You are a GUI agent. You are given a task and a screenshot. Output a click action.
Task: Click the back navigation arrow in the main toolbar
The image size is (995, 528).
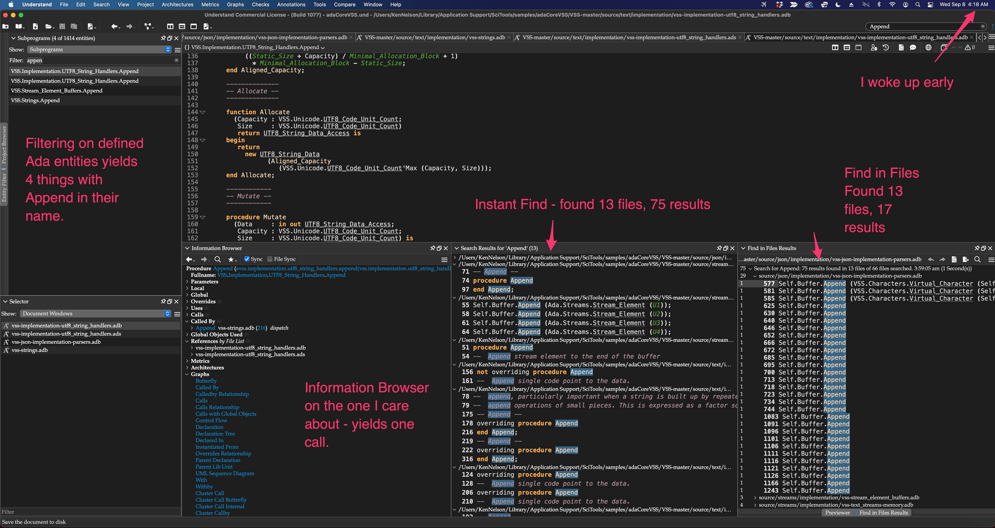pos(114,26)
